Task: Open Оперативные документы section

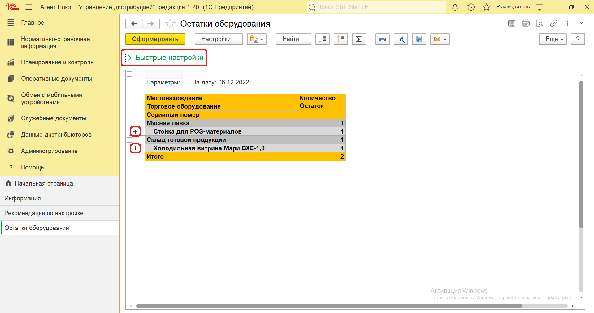Action: click(x=60, y=79)
